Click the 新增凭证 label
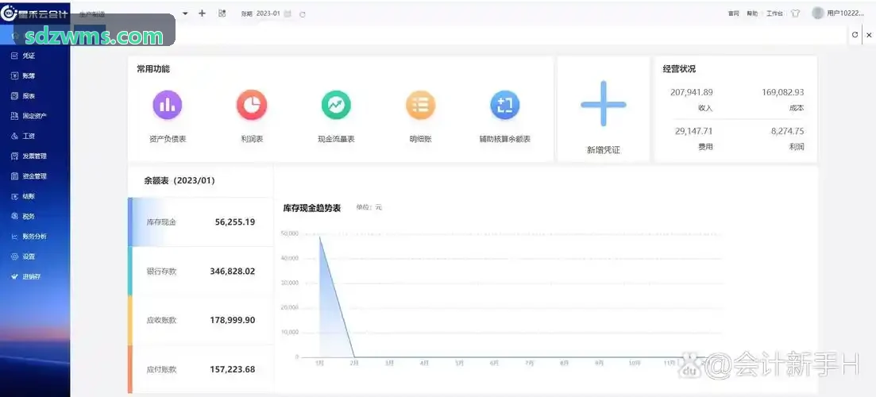Viewport: 876px width, 397px height. (x=604, y=150)
